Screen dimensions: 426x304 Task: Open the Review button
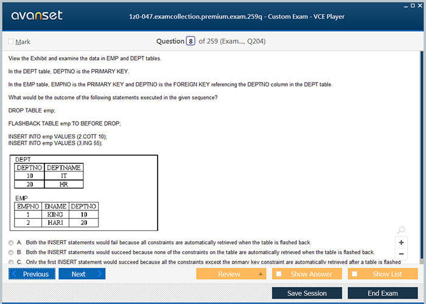(x=231, y=274)
